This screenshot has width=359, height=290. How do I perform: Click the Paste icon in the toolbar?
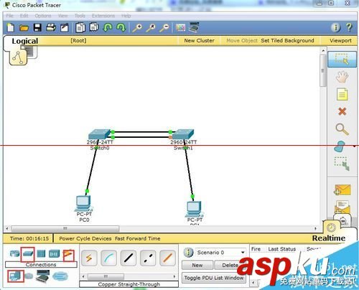[x=94, y=27]
